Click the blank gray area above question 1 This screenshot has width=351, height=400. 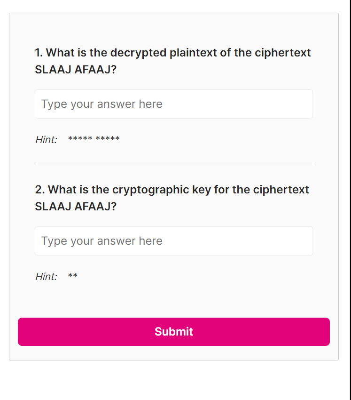(173, 28)
